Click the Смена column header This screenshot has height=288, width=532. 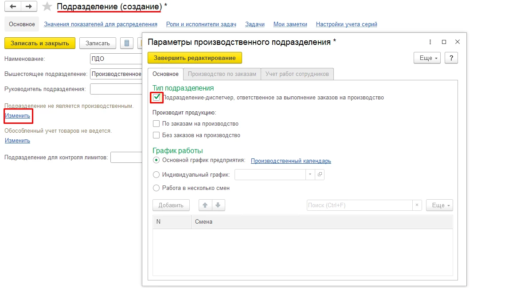click(322, 222)
